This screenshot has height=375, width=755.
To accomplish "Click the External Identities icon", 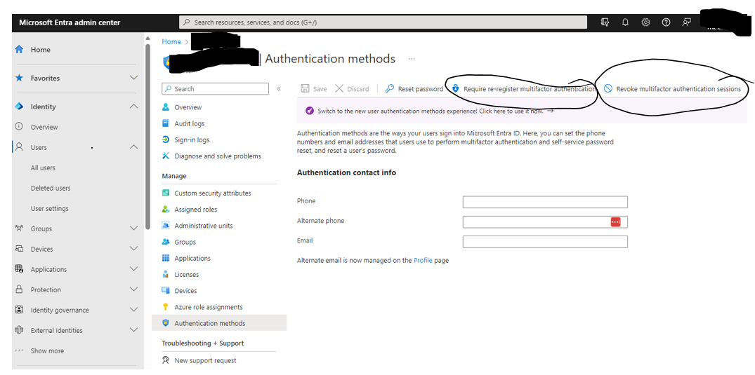I will (19, 330).
